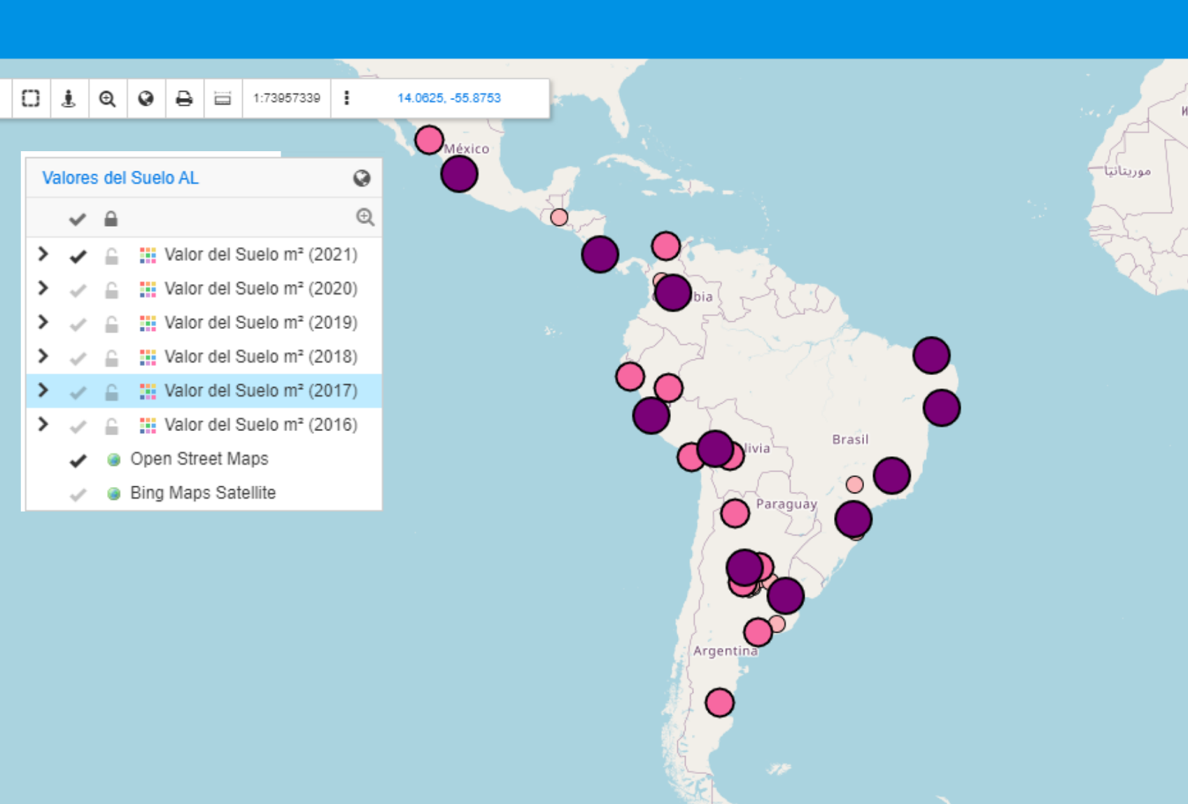Print the current map view
Screen dimensions: 1188x804
click(184, 98)
